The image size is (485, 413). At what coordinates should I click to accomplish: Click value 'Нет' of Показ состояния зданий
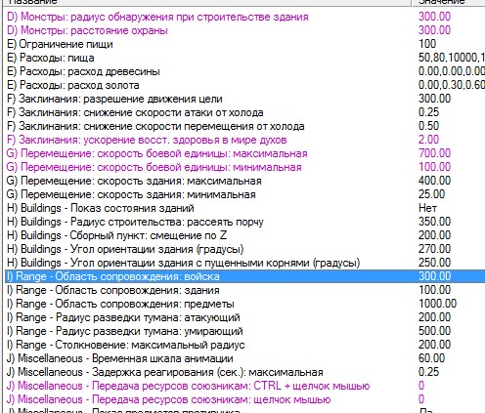click(427, 208)
